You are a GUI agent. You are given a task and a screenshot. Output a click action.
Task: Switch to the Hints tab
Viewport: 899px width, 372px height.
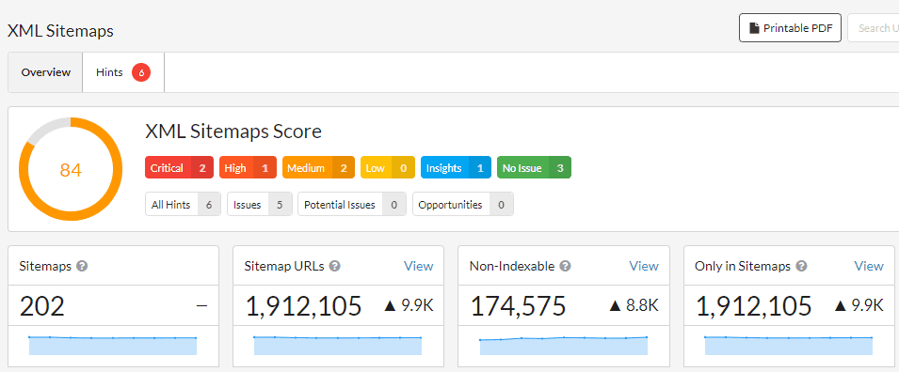click(x=123, y=72)
